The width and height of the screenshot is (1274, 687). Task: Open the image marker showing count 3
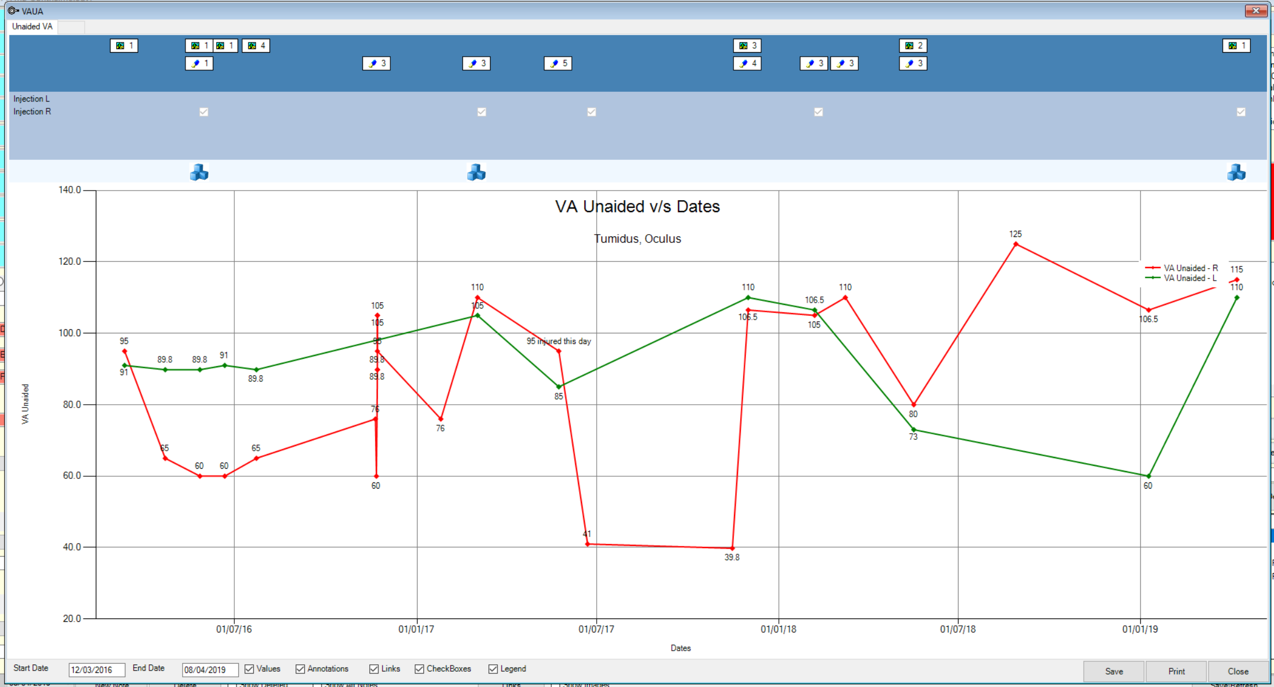tap(746, 46)
